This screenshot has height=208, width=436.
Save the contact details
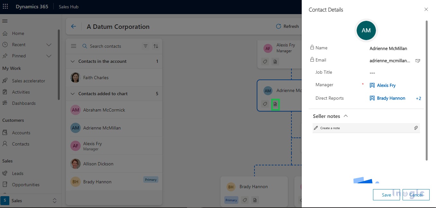(387, 195)
